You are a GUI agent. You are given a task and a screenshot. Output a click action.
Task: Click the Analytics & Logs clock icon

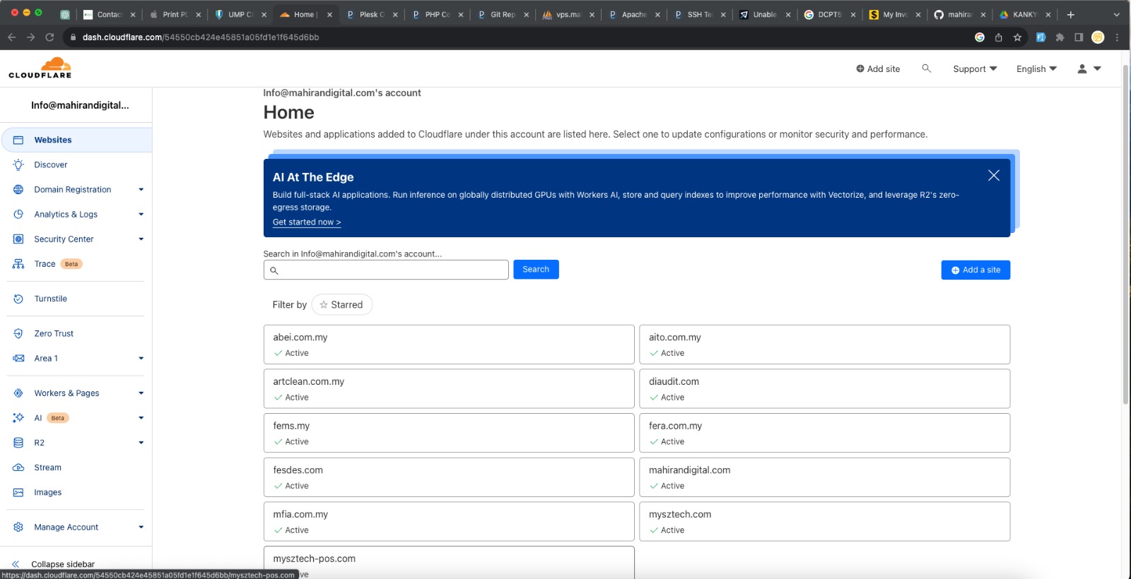point(18,214)
